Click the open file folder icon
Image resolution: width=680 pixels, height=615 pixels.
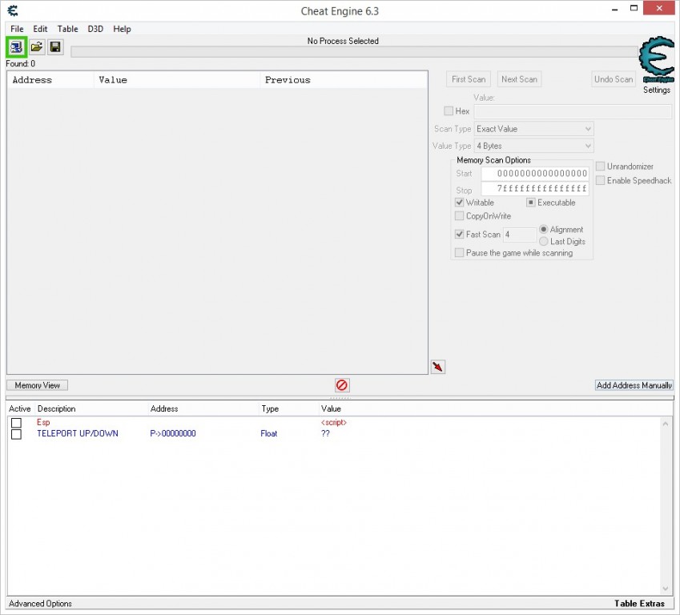(x=37, y=46)
